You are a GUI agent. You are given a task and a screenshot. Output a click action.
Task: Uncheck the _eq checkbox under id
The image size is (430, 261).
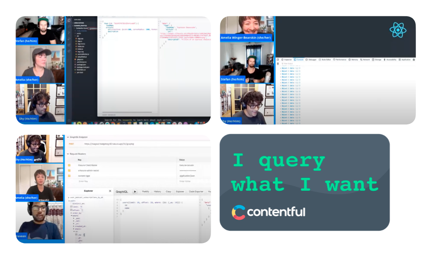click(x=76, y=234)
